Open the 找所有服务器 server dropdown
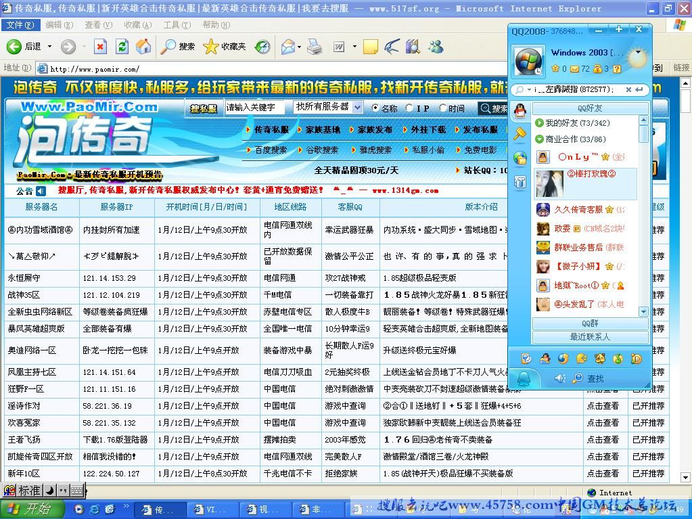Image resolution: width=692 pixels, height=519 pixels. (x=356, y=107)
